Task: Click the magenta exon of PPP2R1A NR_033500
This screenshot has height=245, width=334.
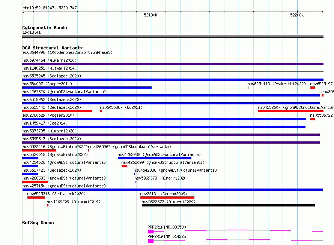Action: pos(150,232)
